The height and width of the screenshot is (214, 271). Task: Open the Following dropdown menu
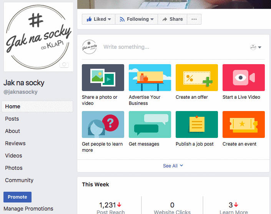tap(136, 19)
